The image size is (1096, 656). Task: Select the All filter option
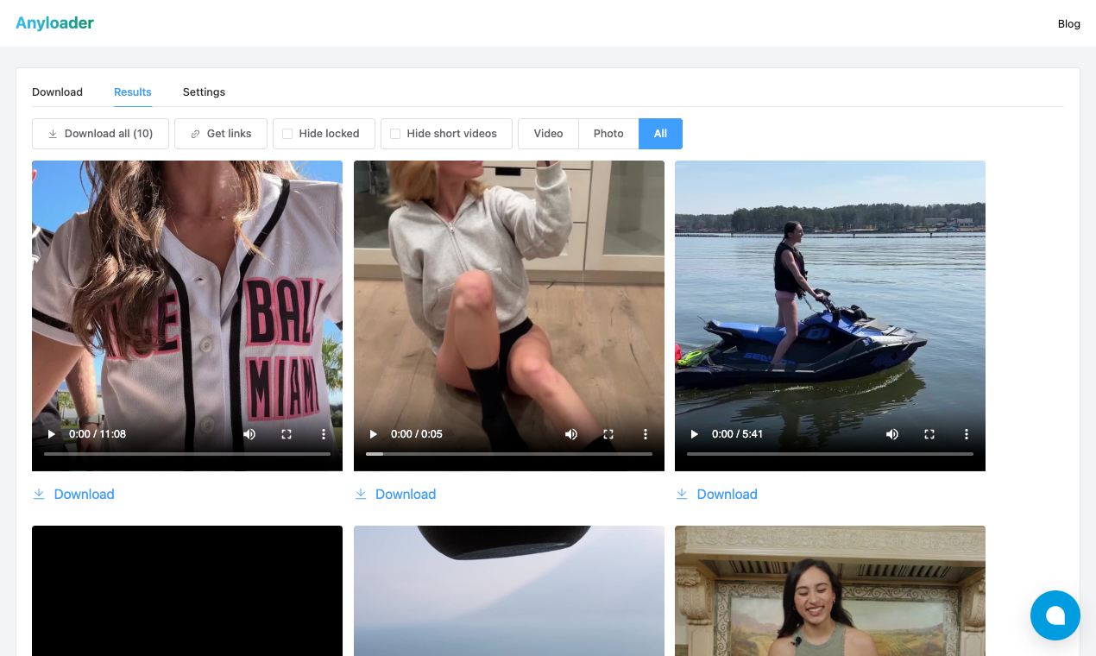click(x=660, y=134)
